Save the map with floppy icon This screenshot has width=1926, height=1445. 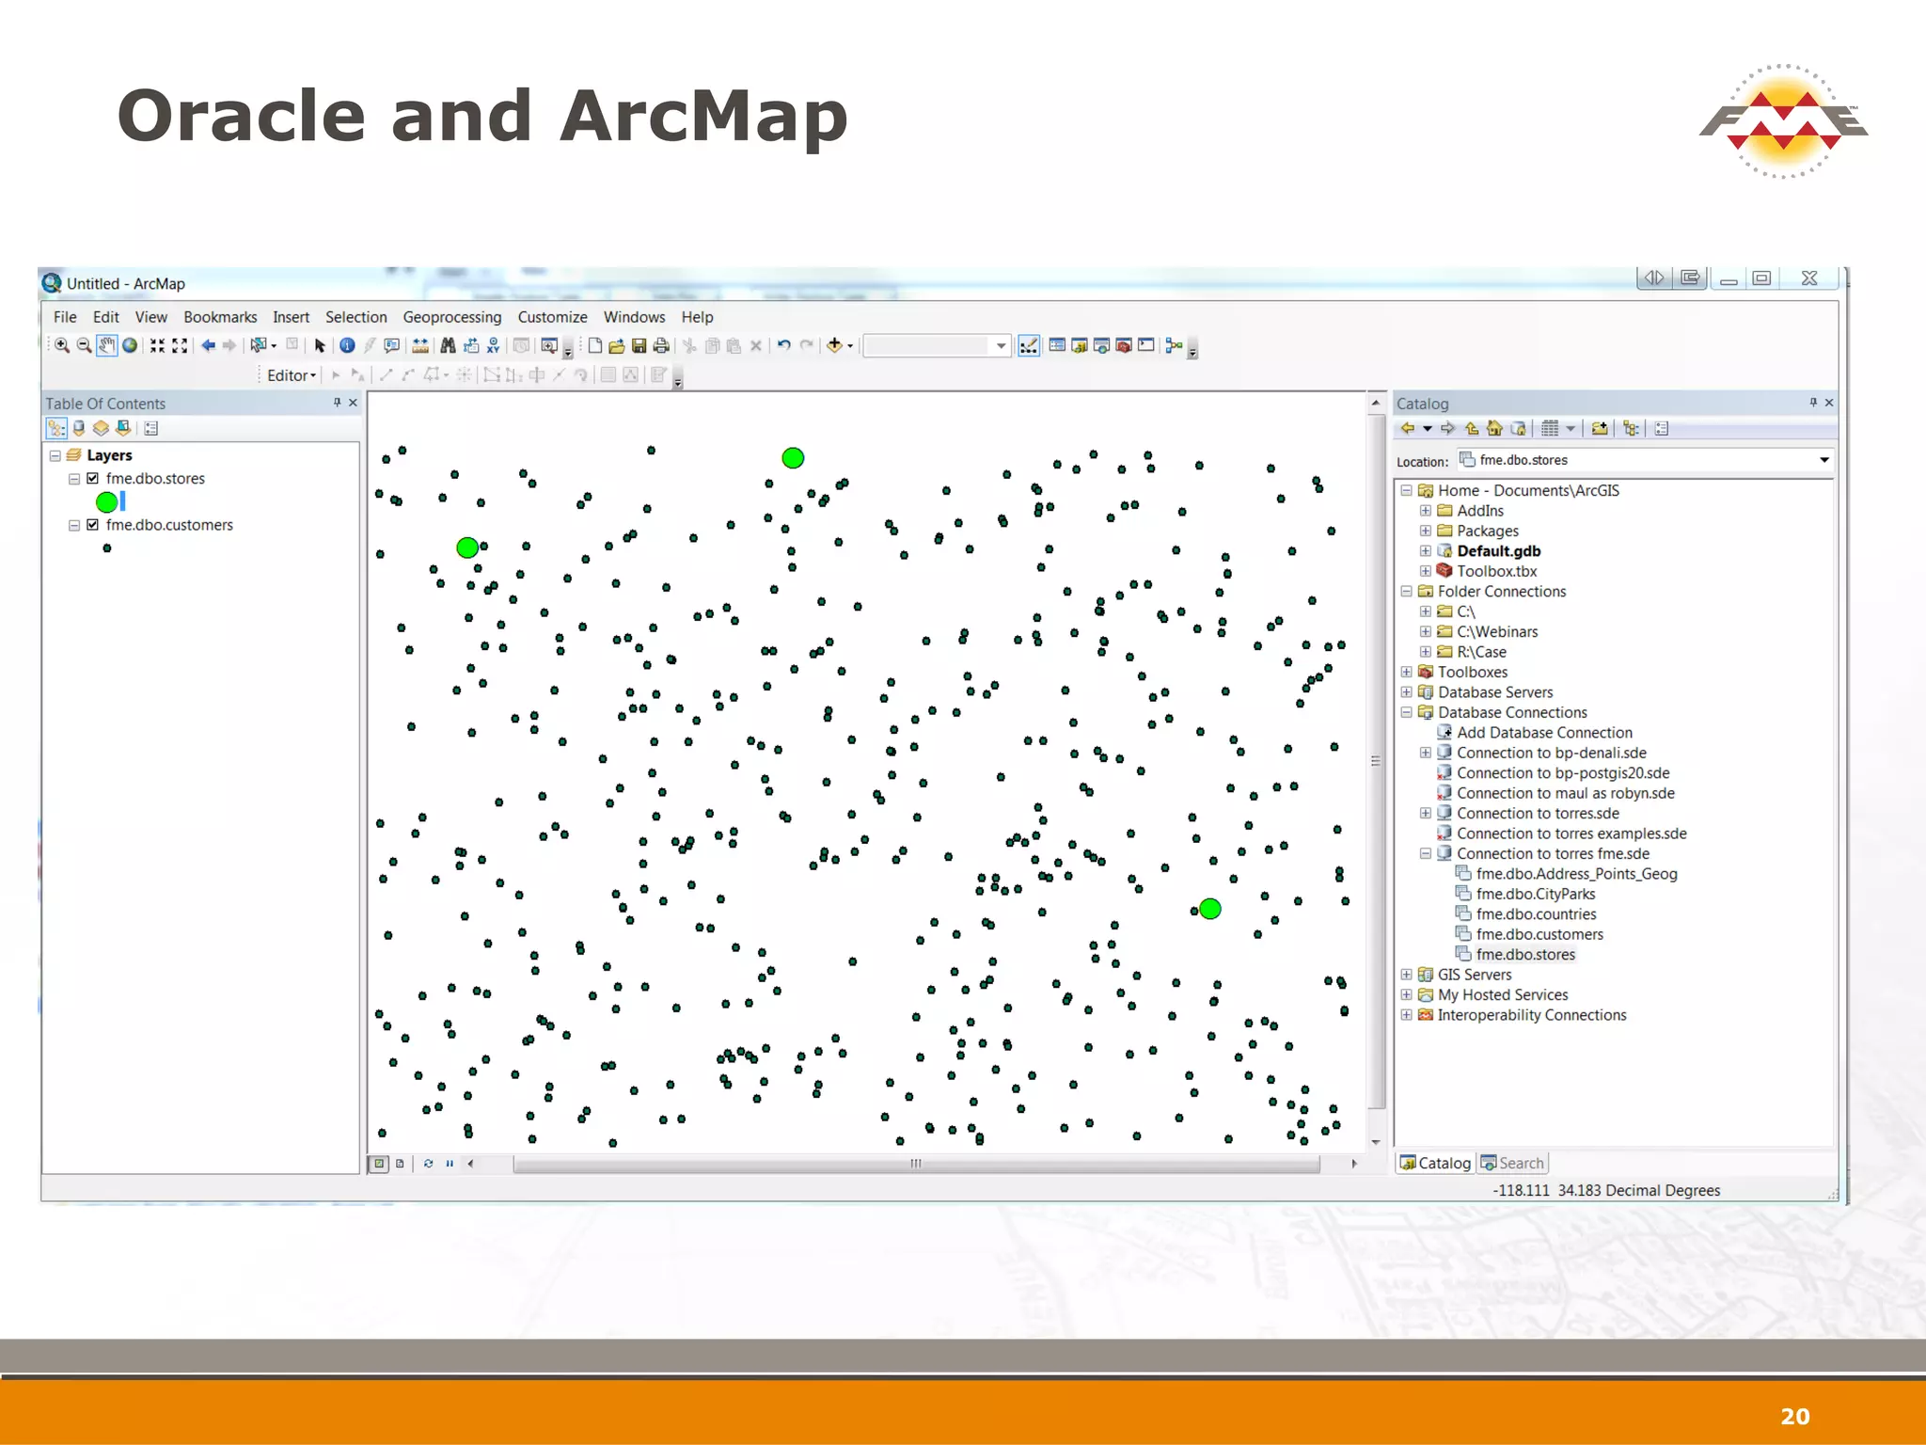[639, 345]
